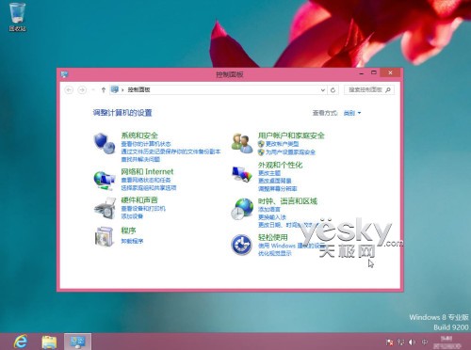Image resolution: width=471 pixels, height=350 pixels.
Task: Open the 类别 view-by dropdown
Action: point(352,113)
